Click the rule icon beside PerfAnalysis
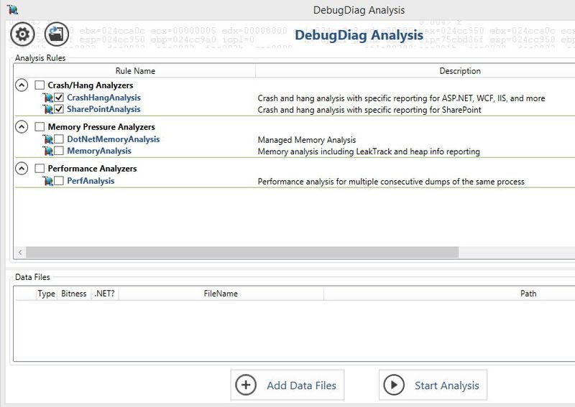This screenshot has width=575, height=407. (x=47, y=181)
